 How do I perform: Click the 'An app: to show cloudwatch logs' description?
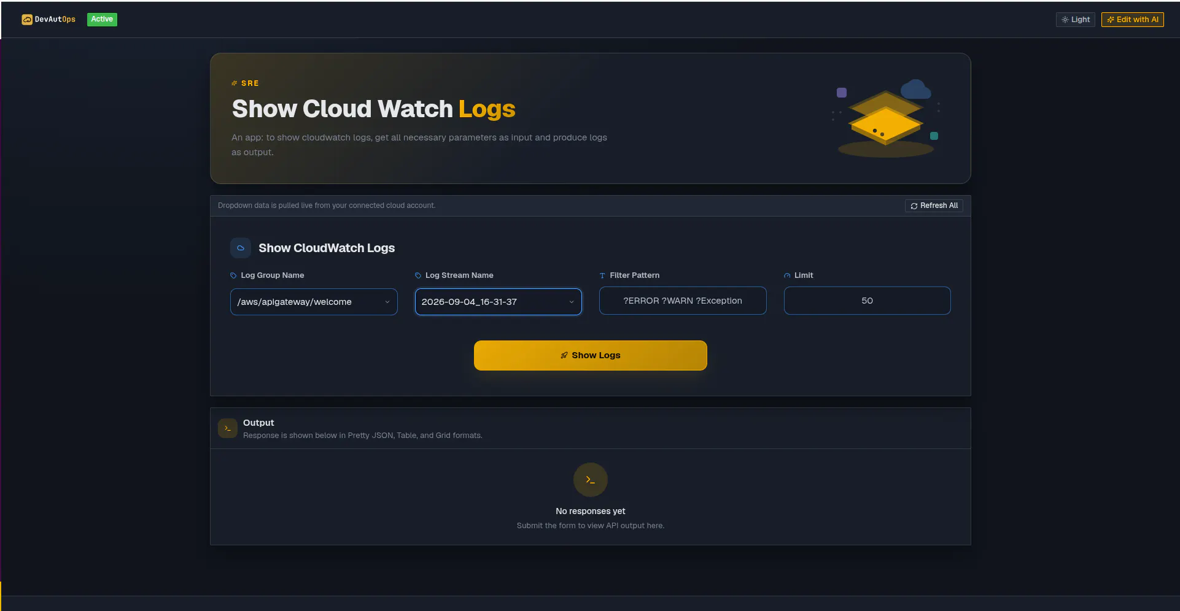pos(419,145)
